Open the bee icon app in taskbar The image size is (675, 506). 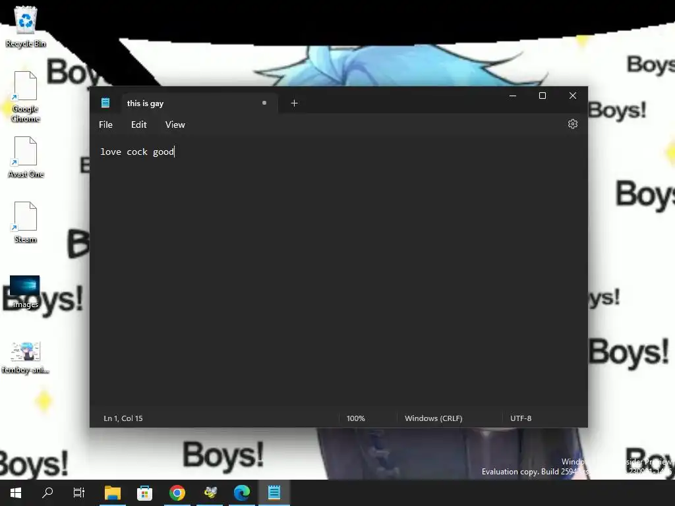tap(210, 493)
